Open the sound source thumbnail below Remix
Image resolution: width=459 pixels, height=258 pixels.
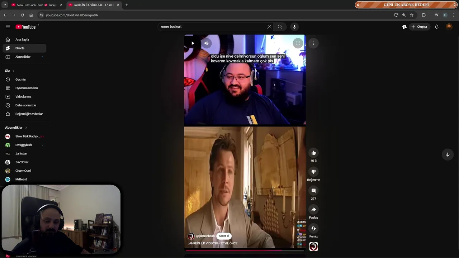point(313,247)
